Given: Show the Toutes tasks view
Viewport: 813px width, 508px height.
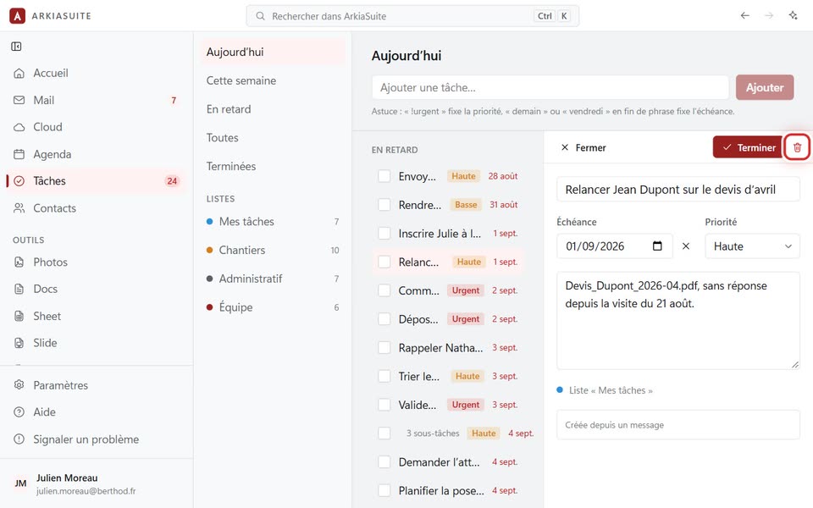Looking at the screenshot, I should 272,138.
